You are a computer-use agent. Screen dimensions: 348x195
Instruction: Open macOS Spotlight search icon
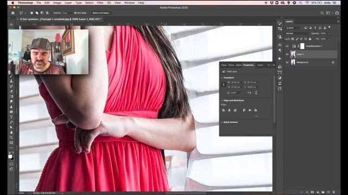coord(301,3)
